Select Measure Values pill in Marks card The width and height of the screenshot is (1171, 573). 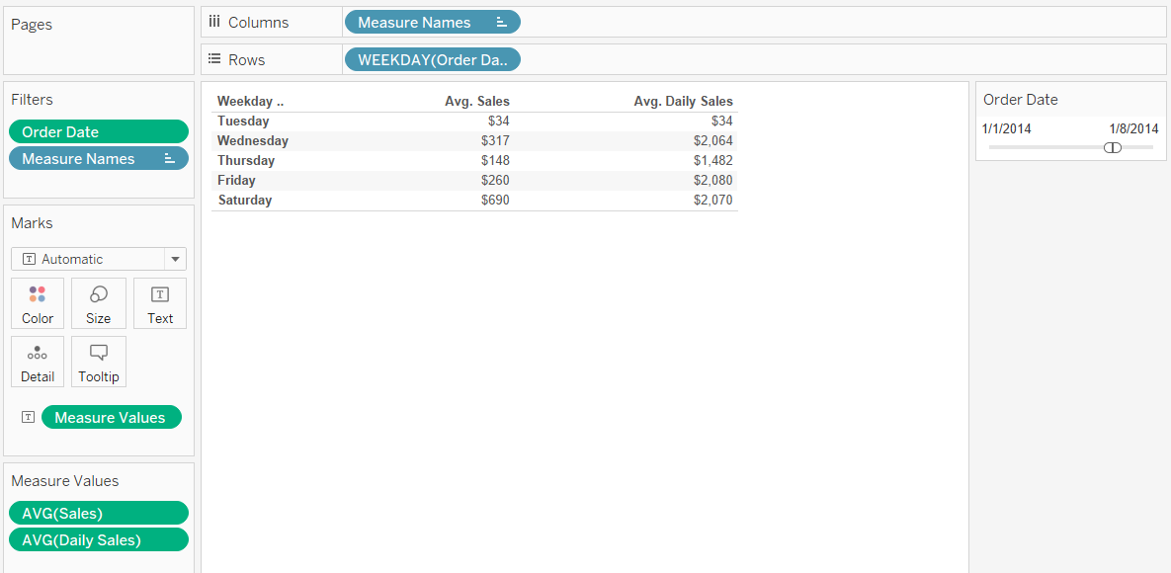click(112, 417)
